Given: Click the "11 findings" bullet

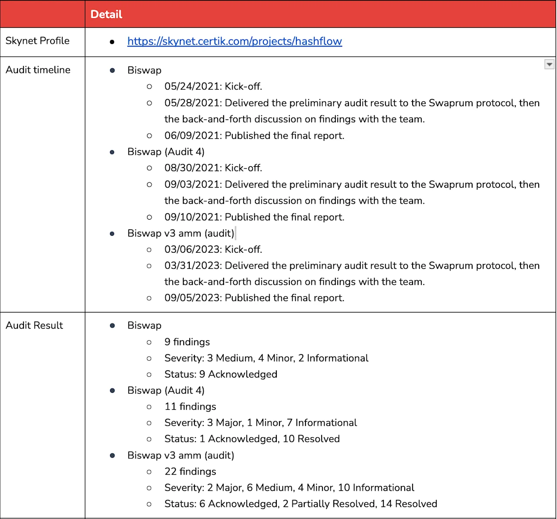Looking at the screenshot, I should click(x=190, y=406).
